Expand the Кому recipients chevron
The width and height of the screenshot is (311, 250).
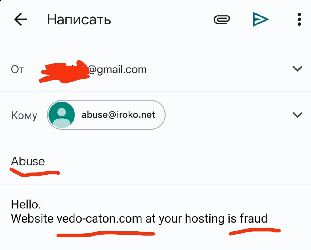tap(297, 115)
